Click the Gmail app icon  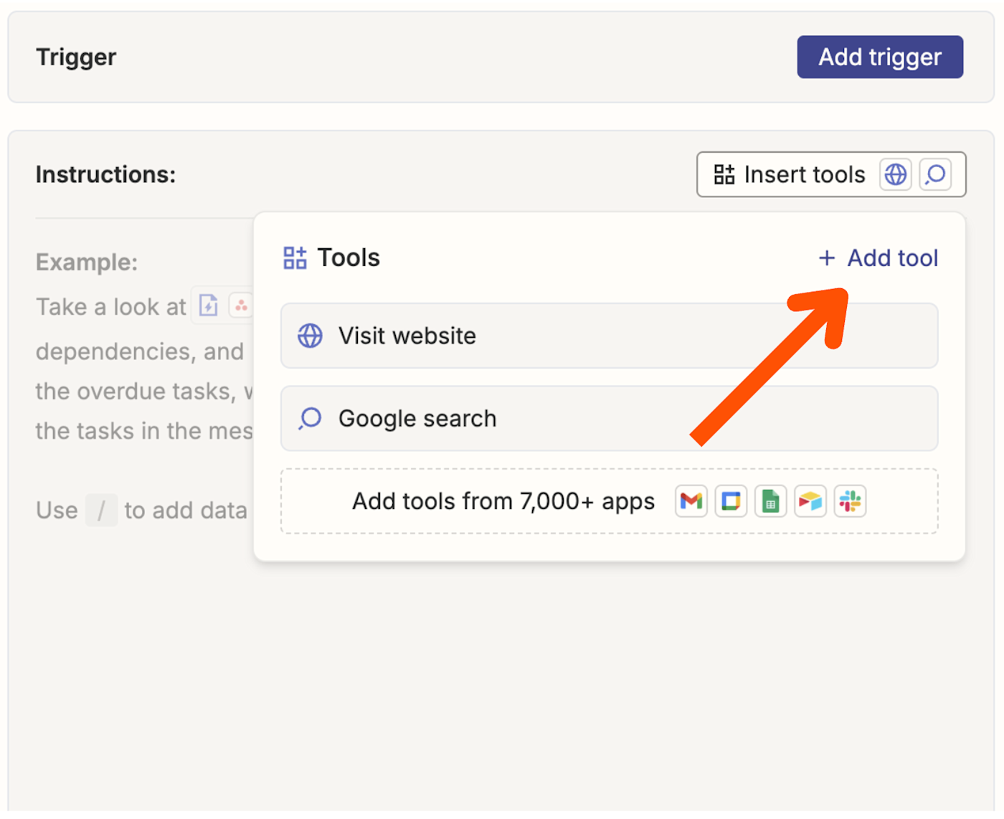pyautogui.click(x=691, y=501)
